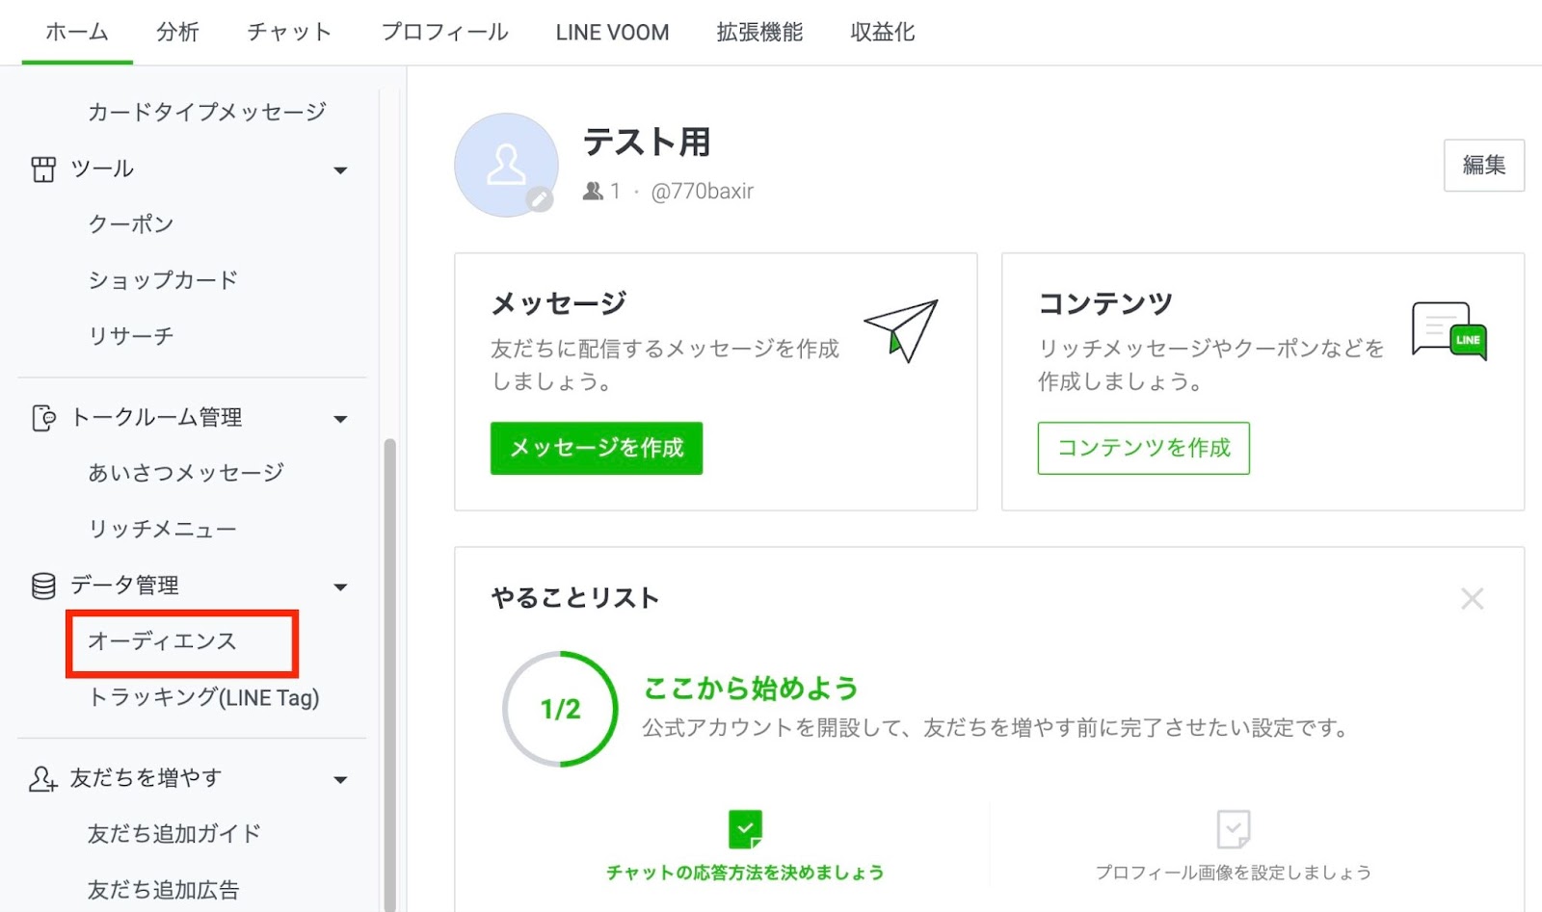
Task: Click the paper airplane message icon
Action: click(x=902, y=330)
